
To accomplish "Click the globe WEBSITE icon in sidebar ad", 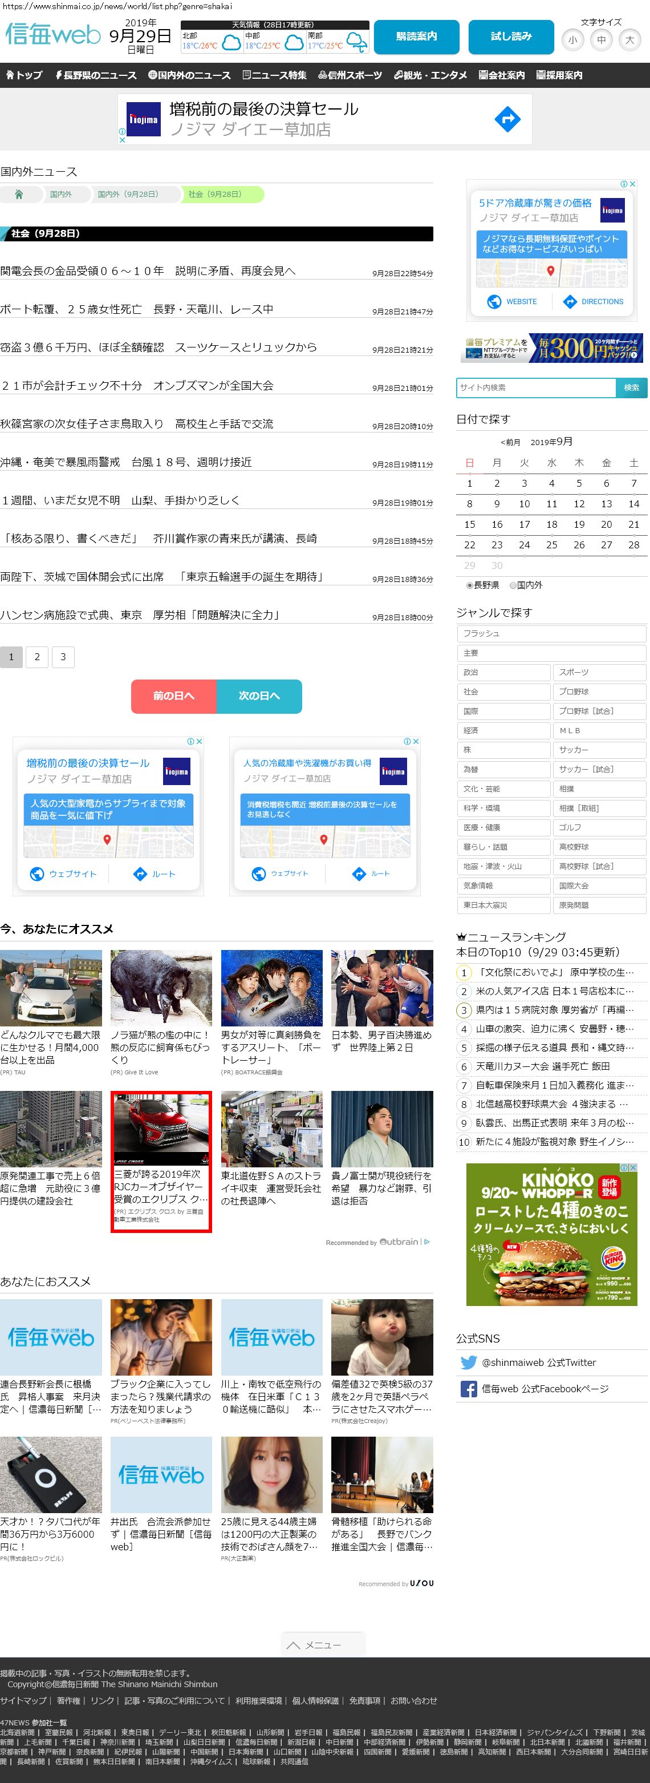I will click(494, 302).
